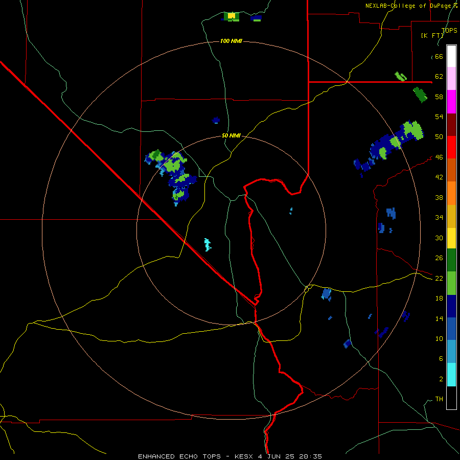Image resolution: width=460 pixels, height=460 pixels.
Task: Click the '50' legend value on the scale
Action: (x=439, y=136)
